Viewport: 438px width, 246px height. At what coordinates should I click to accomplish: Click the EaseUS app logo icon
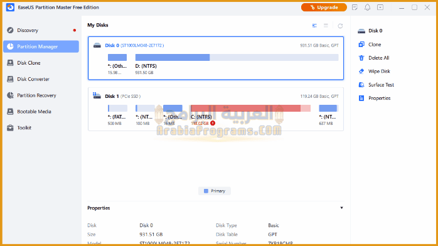[10, 8]
